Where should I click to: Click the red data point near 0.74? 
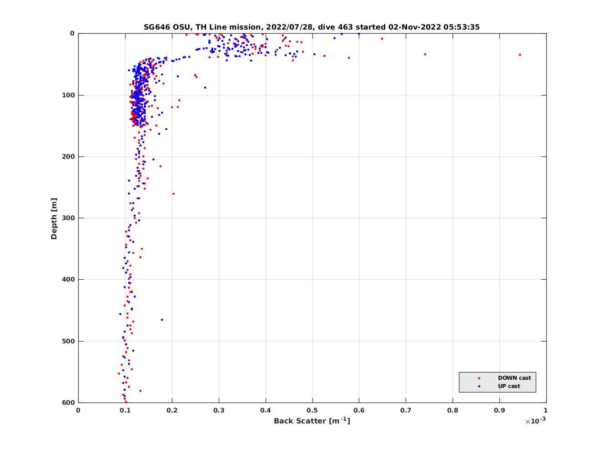coord(425,54)
